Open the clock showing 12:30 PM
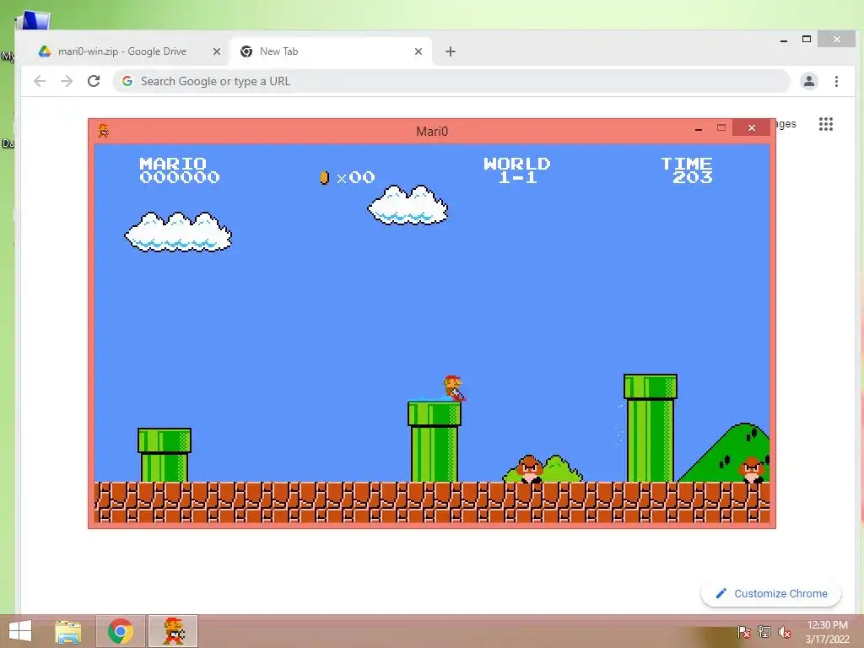 click(x=827, y=632)
